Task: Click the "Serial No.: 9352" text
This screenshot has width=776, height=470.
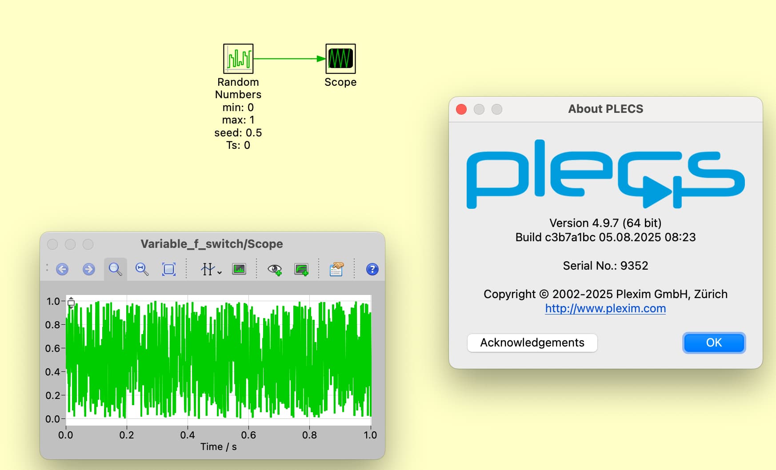Action: click(605, 266)
